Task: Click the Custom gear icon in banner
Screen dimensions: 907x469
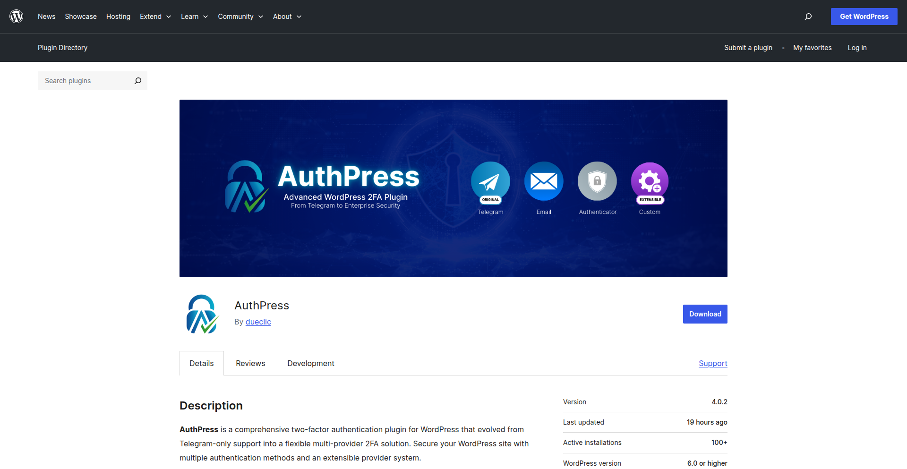Action: (x=650, y=182)
